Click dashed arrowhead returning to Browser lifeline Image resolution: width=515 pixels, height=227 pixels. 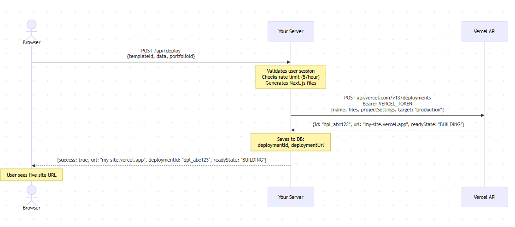tap(34, 166)
